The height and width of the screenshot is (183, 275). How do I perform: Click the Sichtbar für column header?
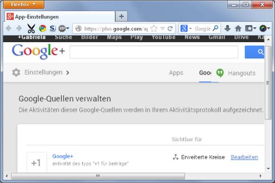tap(187, 139)
